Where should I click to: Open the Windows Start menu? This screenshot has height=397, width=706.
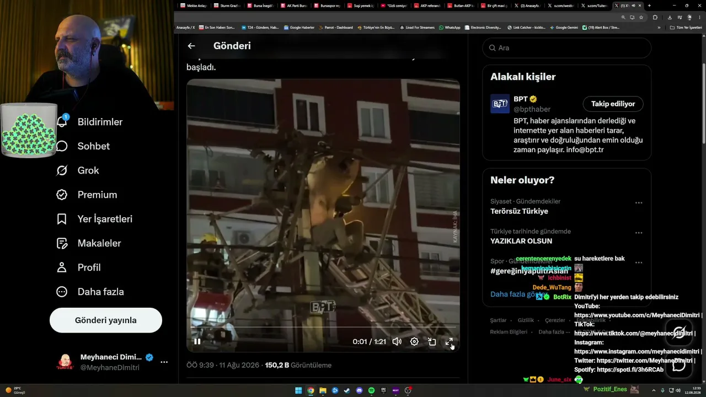298,390
